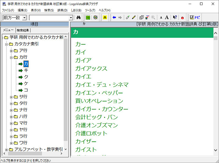The image size is (219, 163).
Task: Collapse the カ行 folder
Action: click(x=11, y=58)
